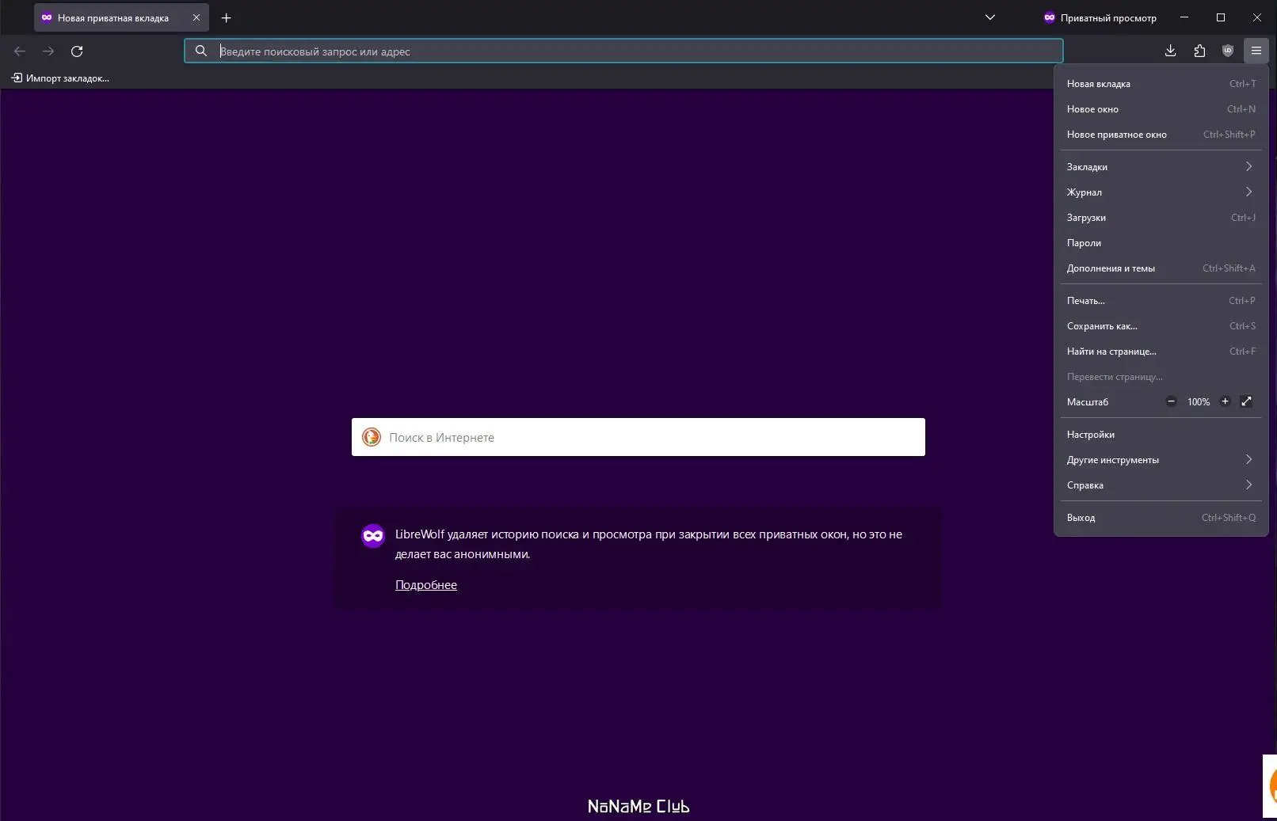Expand Другие инструменты submenu
This screenshot has height=821, width=1277.
tap(1161, 460)
